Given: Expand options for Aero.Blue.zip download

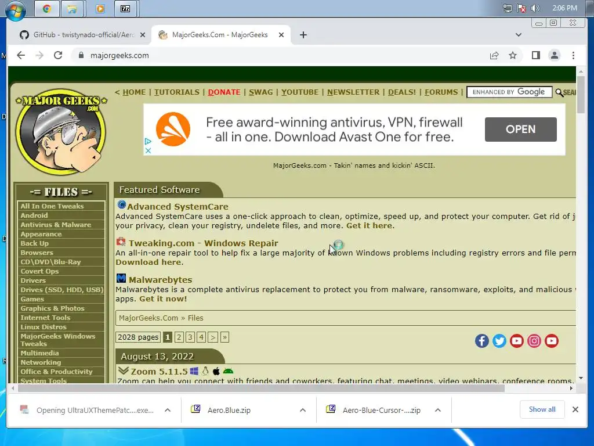Looking at the screenshot, I should [303, 410].
